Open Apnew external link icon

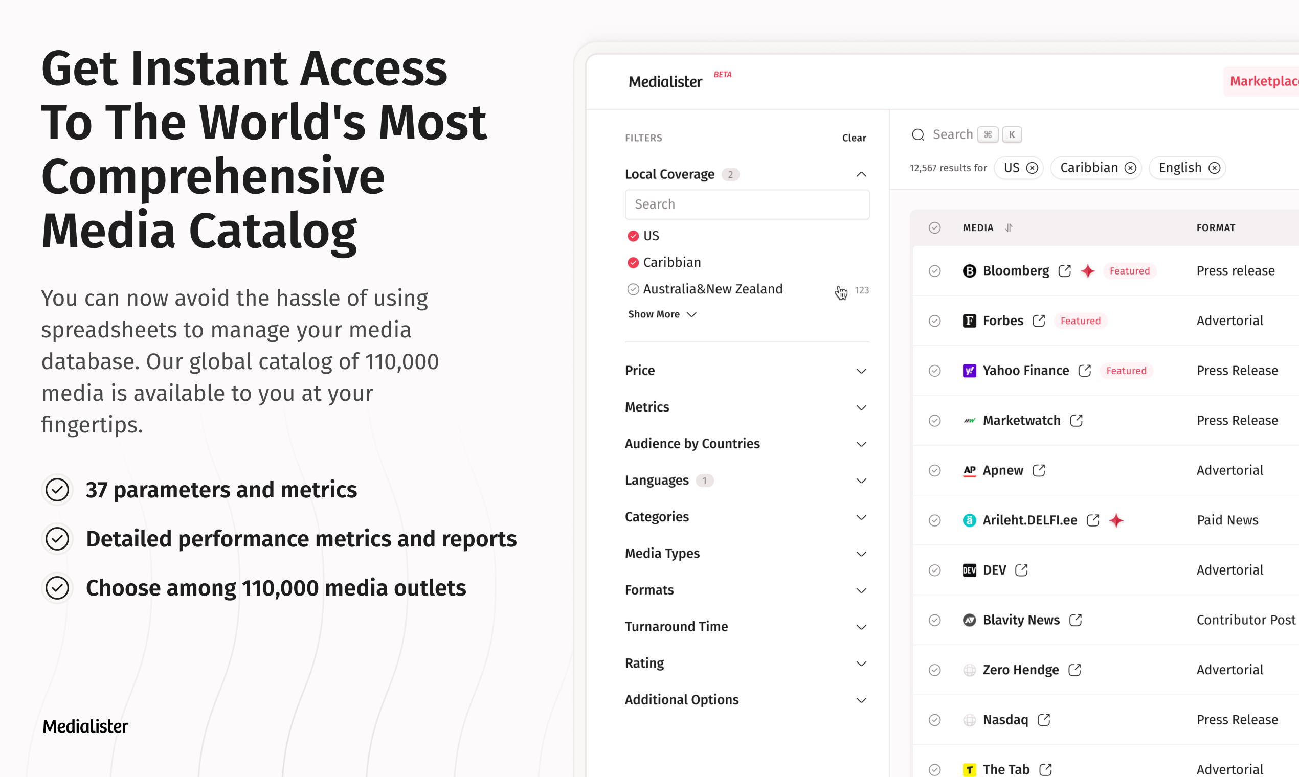click(x=1039, y=470)
